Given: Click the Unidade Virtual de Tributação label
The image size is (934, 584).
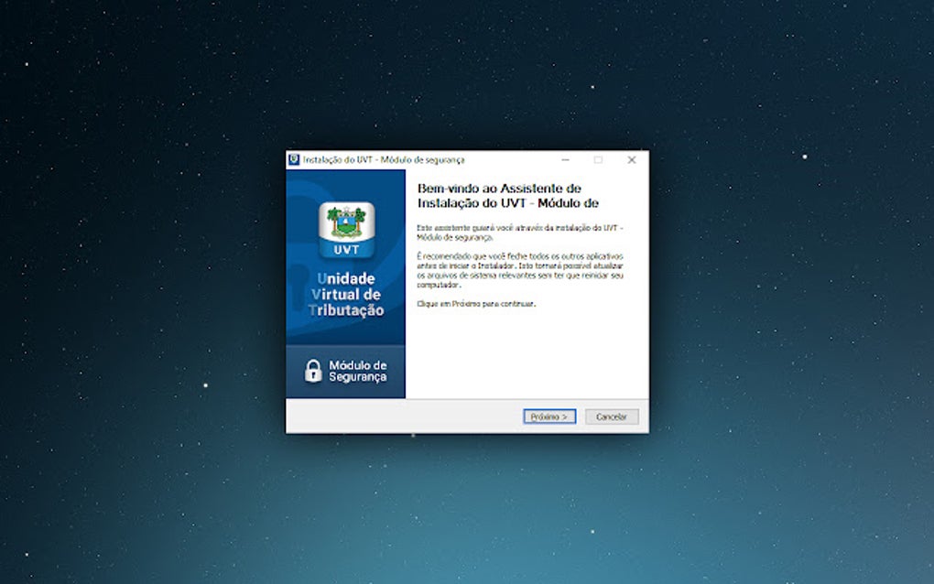Looking at the screenshot, I should tap(347, 295).
